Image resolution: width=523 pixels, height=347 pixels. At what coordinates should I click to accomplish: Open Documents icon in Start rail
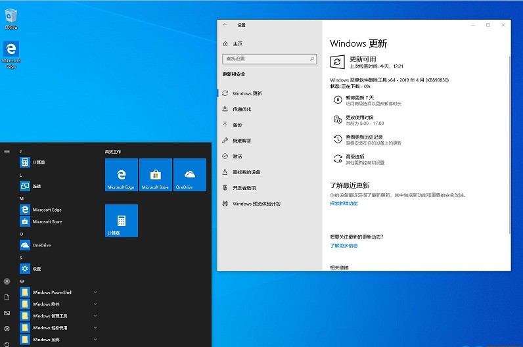click(7, 297)
